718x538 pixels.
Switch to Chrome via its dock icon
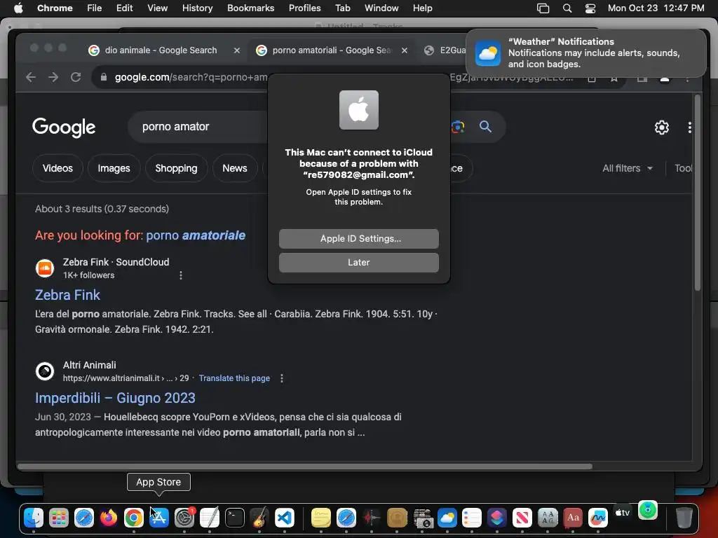pos(134,518)
